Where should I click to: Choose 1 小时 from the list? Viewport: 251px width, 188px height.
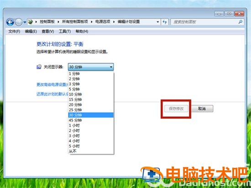[91, 125]
